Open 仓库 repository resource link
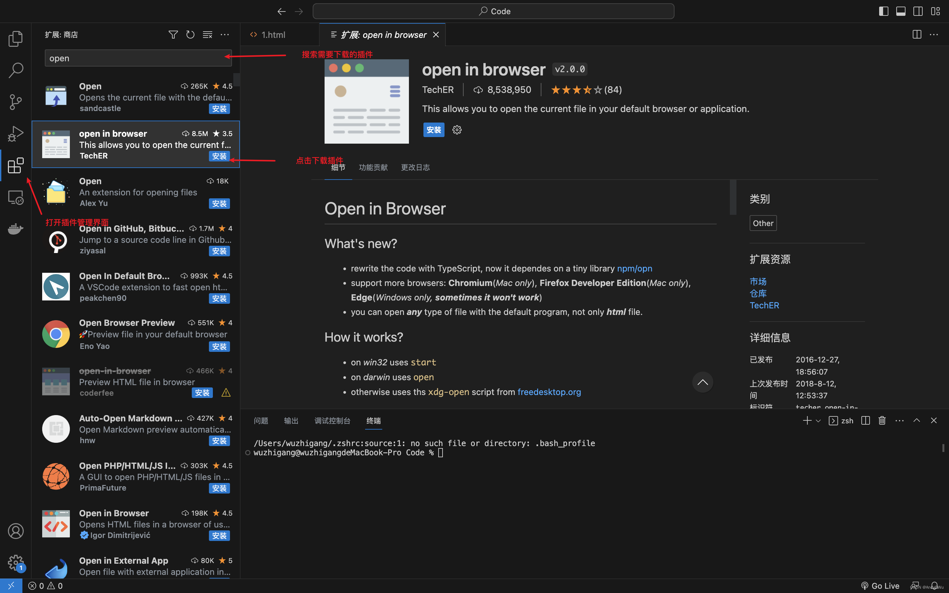Viewport: 949px width, 593px height. [758, 293]
